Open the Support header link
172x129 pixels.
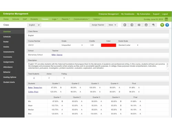point(156,14)
